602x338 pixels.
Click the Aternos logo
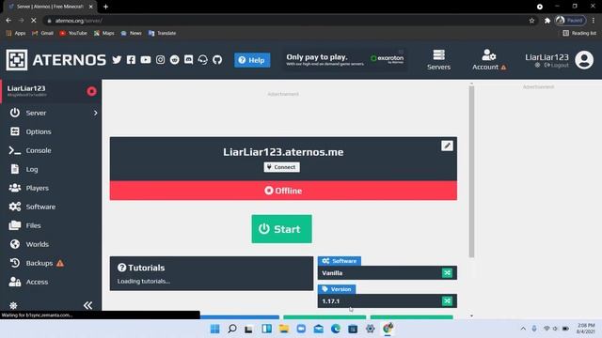point(56,60)
